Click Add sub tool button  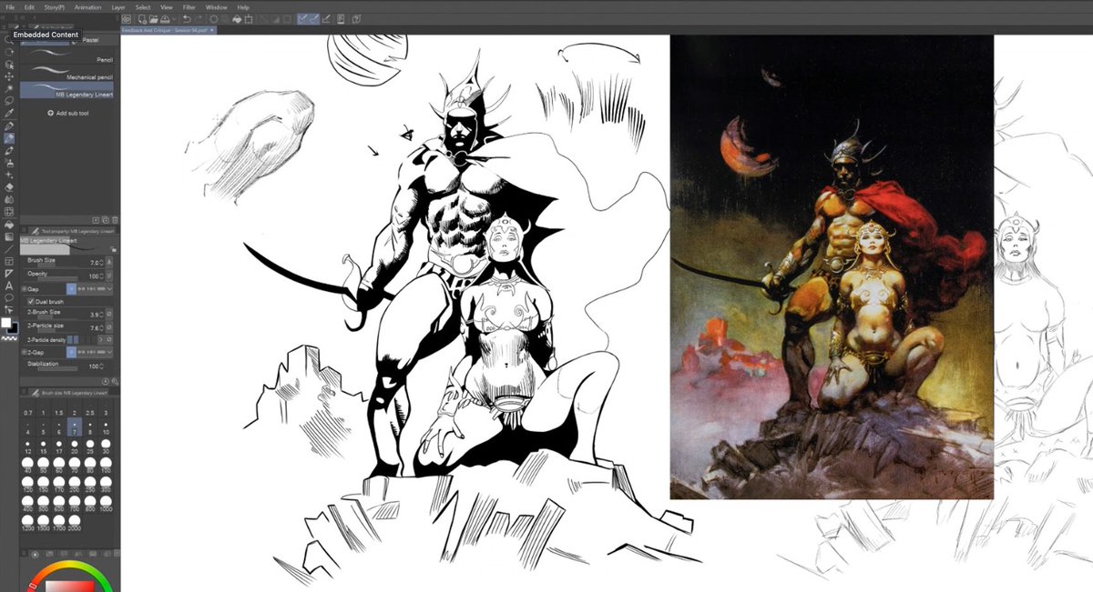pos(68,113)
